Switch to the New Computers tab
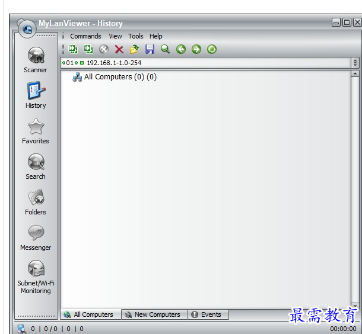Image resolution: width=362 pixels, height=334 pixels. [154, 314]
